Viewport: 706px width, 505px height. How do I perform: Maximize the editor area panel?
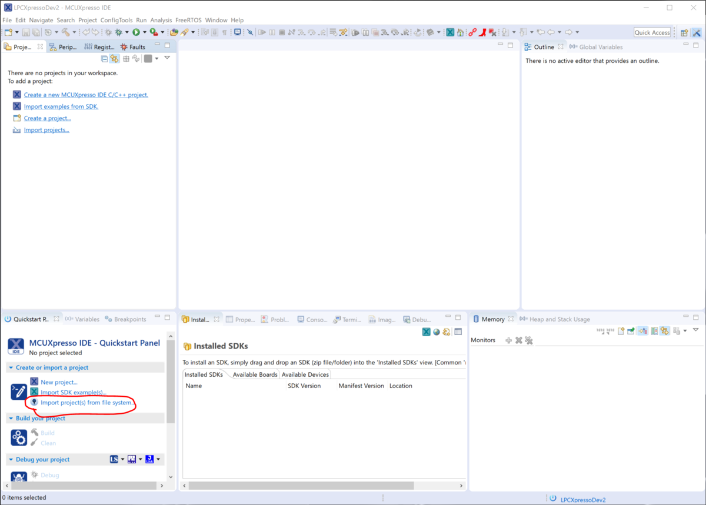pyautogui.click(x=510, y=45)
